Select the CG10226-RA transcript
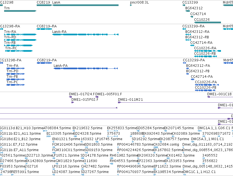 (208, 51)
